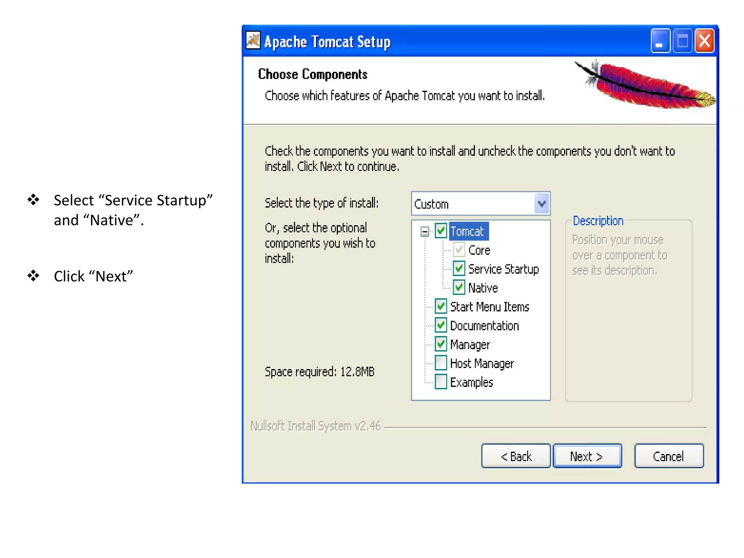744x558 pixels.
Task: Cancel the Tomcat installation
Action: coord(669,456)
